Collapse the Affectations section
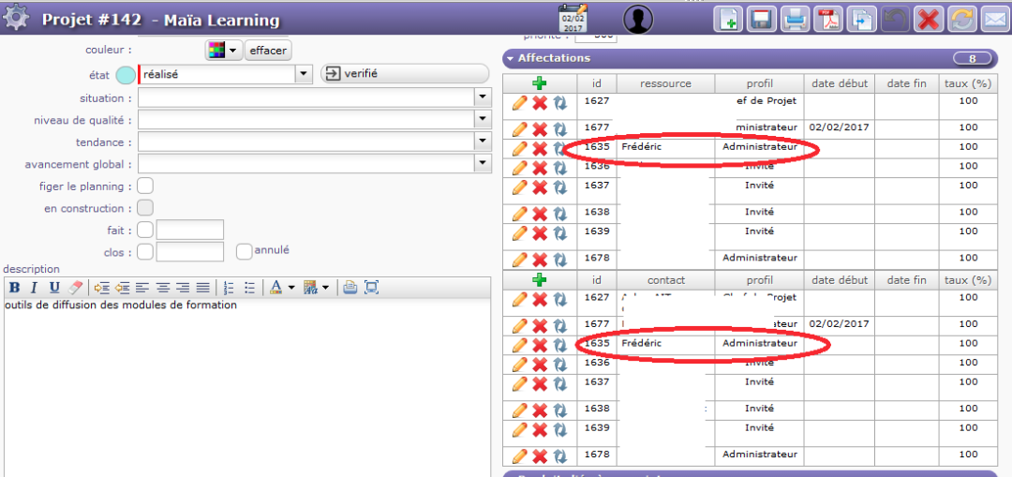 [x=510, y=59]
